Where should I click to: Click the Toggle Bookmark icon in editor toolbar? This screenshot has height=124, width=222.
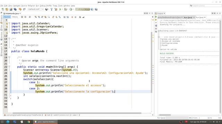point(60,17)
